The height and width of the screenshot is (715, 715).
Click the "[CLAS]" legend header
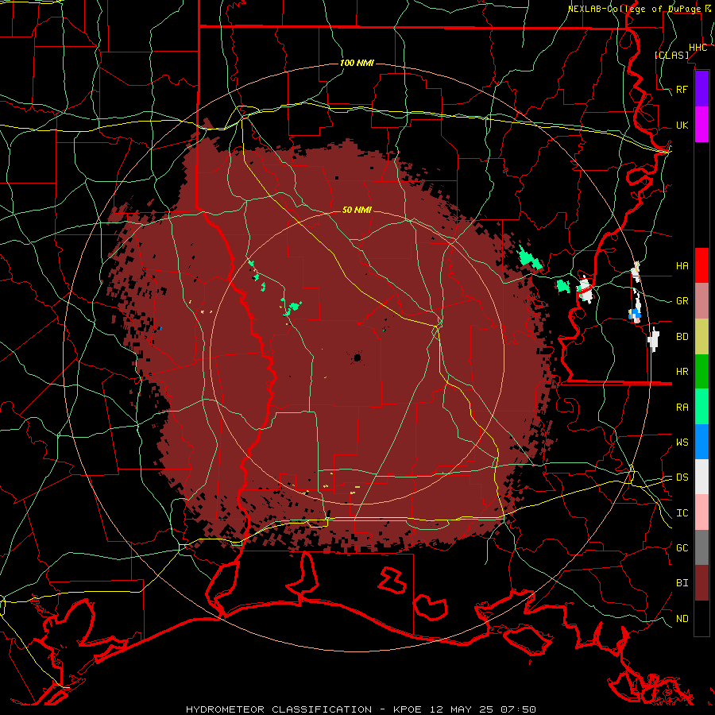click(671, 55)
